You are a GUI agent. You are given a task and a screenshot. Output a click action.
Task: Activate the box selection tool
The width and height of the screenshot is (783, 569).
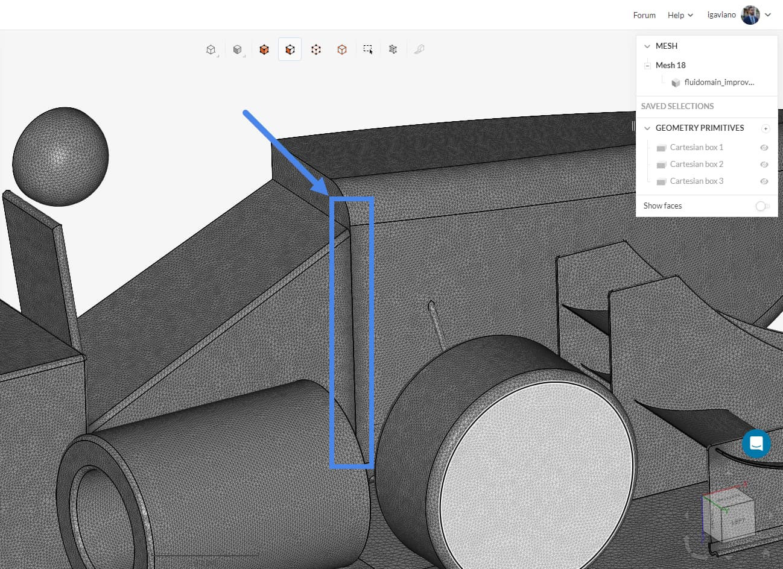368,49
